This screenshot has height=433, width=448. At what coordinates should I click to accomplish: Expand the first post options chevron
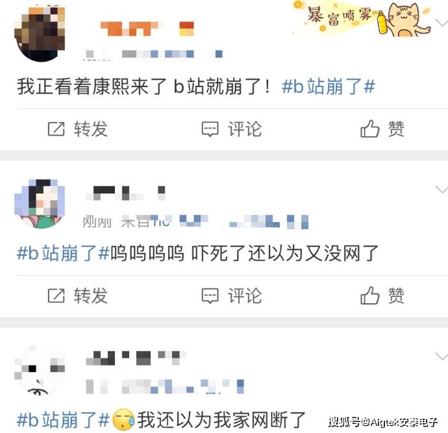tap(441, 23)
